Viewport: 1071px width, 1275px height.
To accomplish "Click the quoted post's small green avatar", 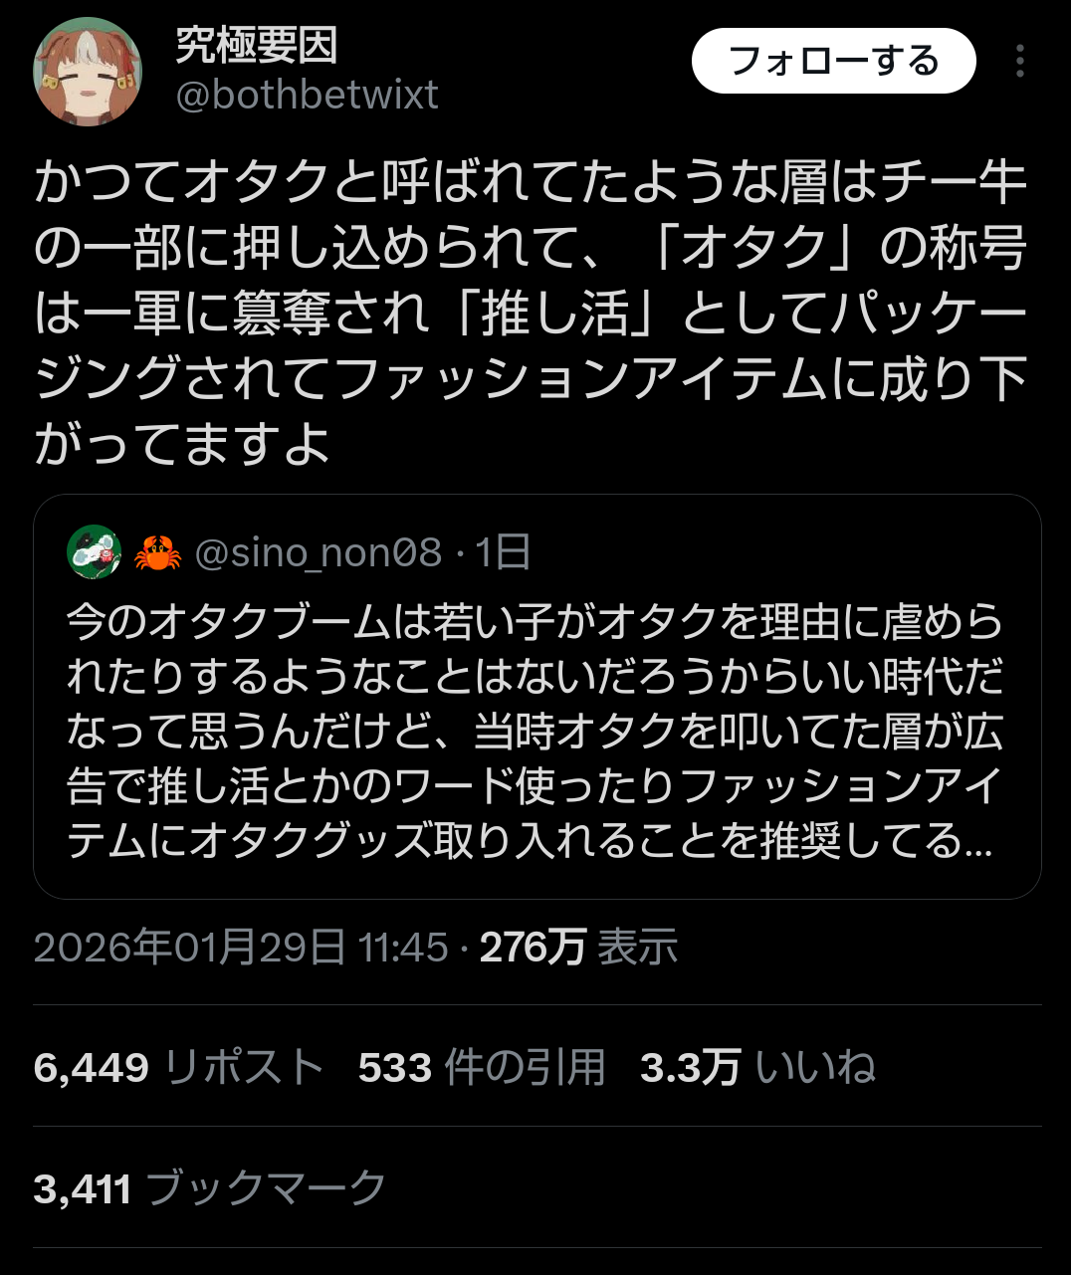I will pos(94,551).
